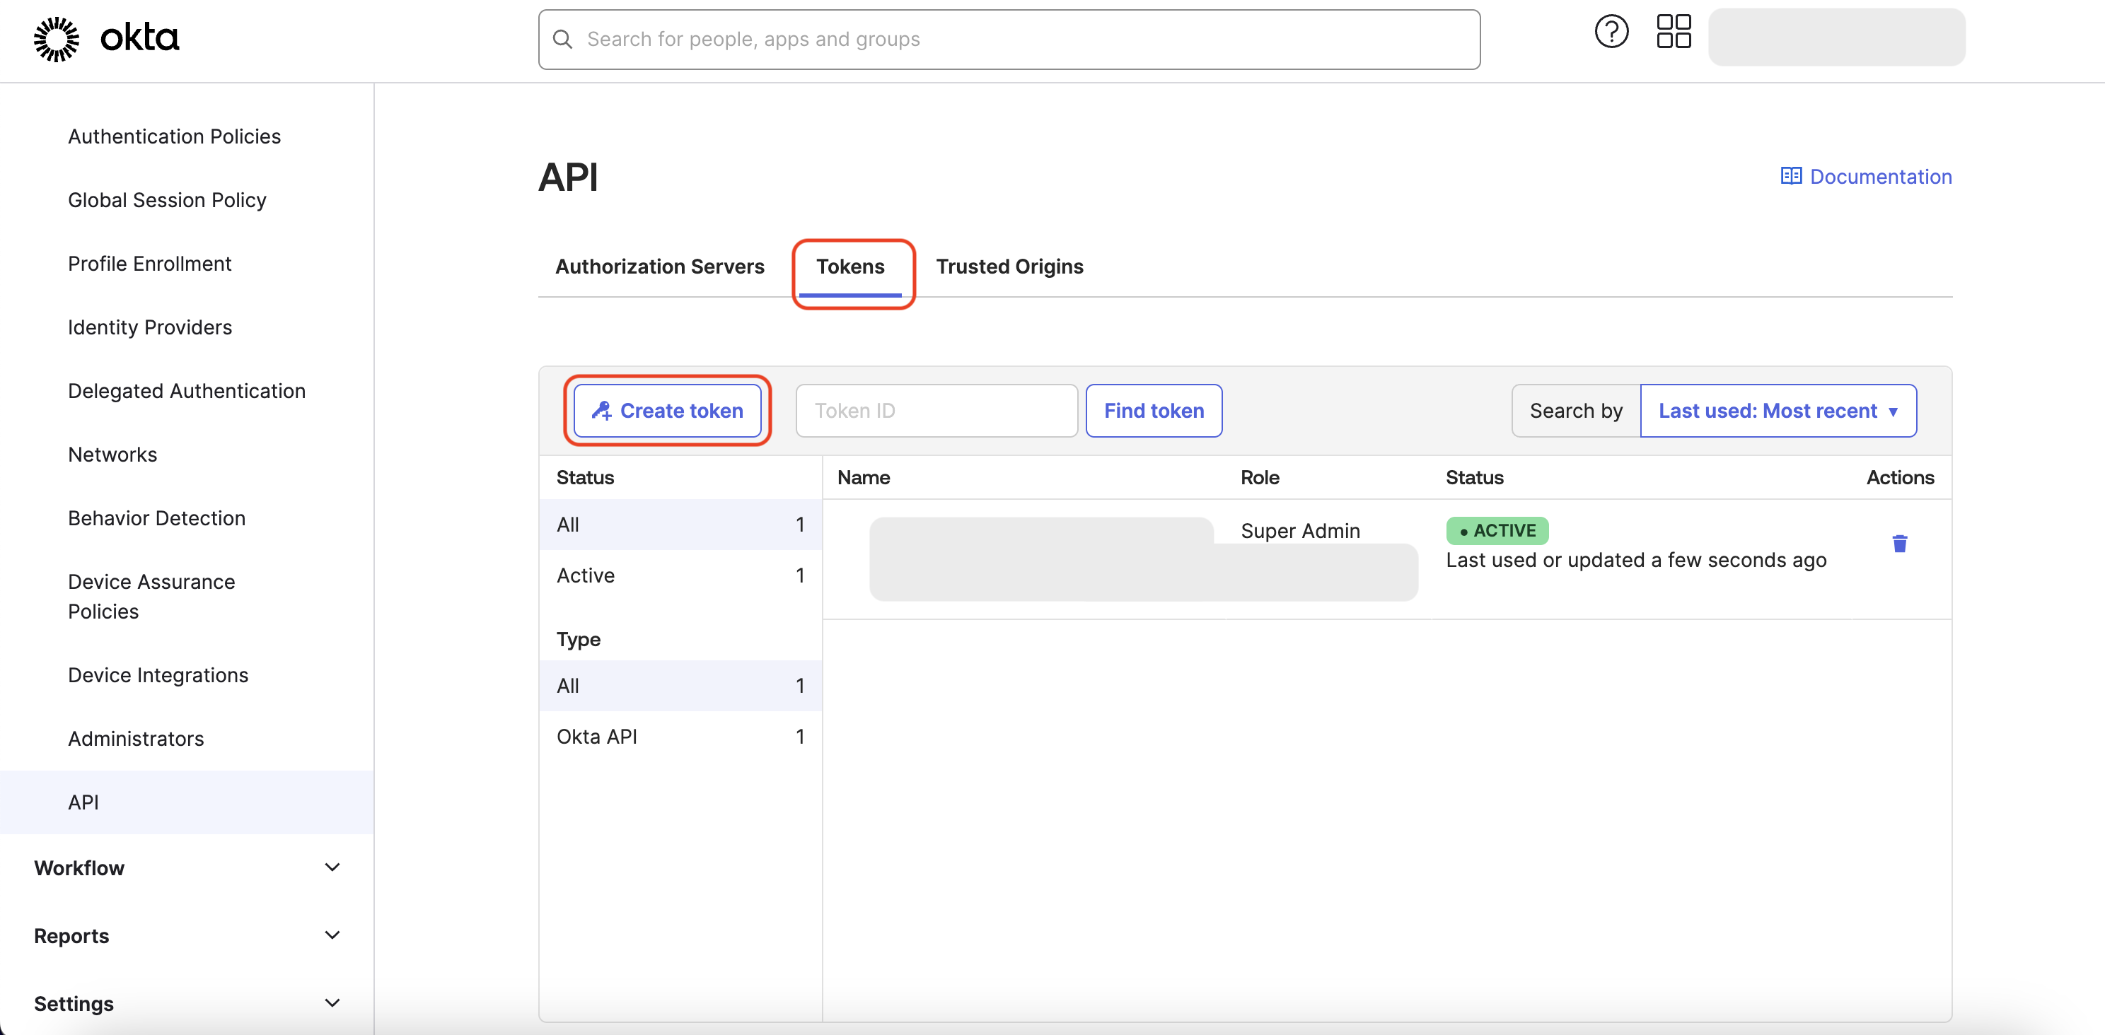Viewport: 2105px width, 1035px height.
Task: Click the Role column header
Action: 1260,478
